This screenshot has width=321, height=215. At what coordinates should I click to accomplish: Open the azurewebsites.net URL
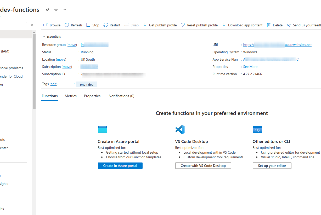pyautogui.click(x=277, y=45)
